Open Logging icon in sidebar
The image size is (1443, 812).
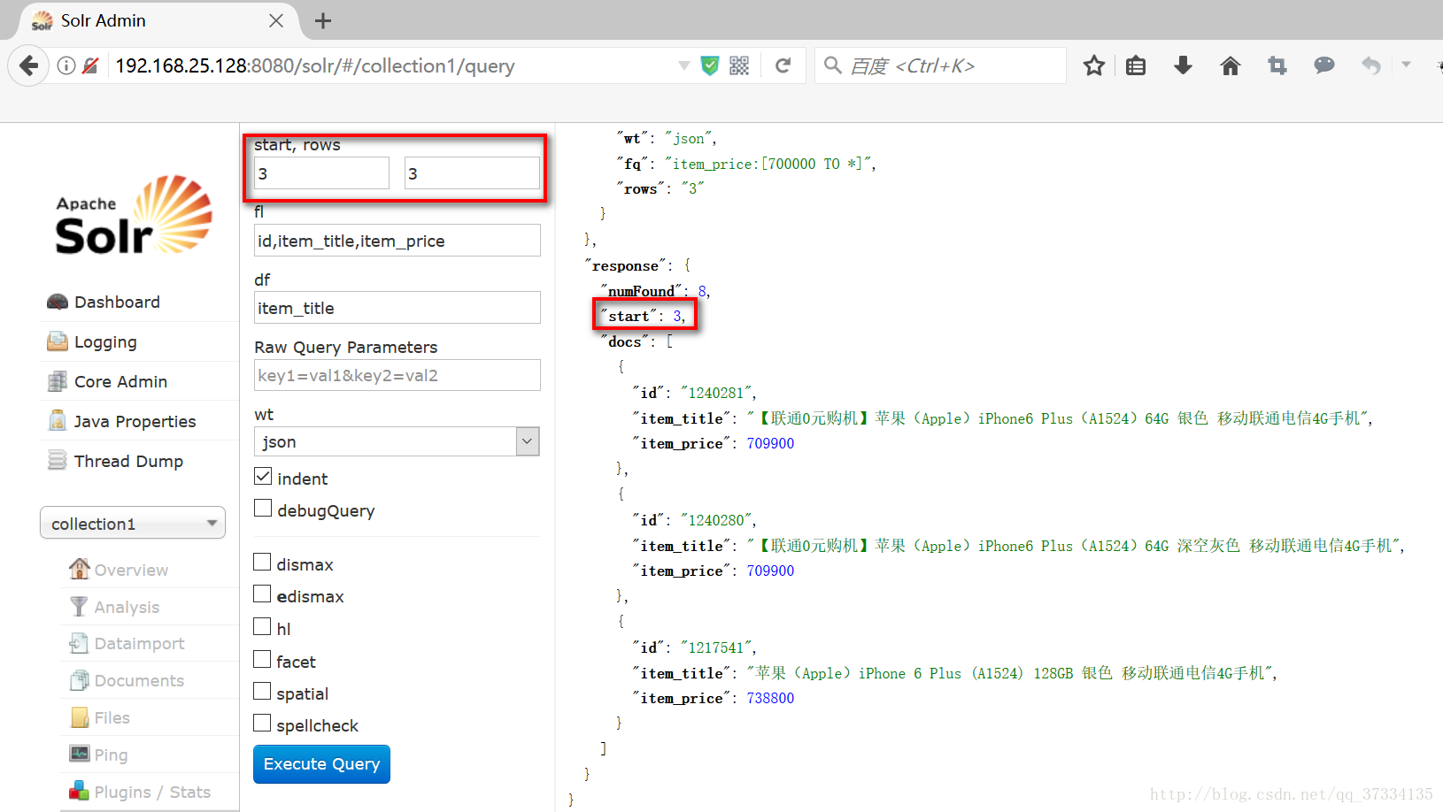pos(58,341)
